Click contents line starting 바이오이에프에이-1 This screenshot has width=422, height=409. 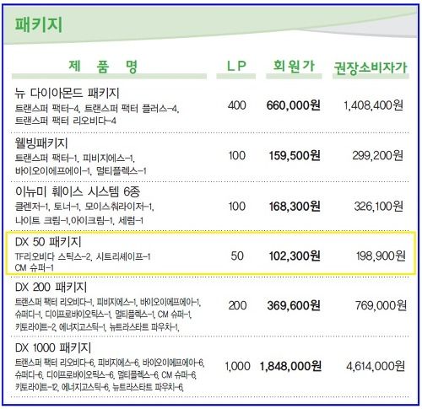click(80, 170)
